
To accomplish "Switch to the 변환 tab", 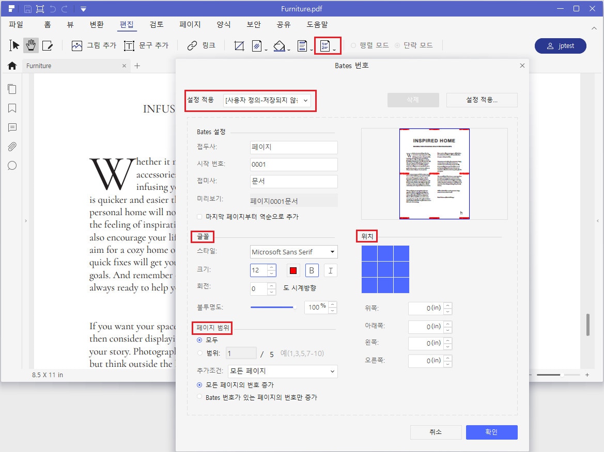I will pos(97,25).
